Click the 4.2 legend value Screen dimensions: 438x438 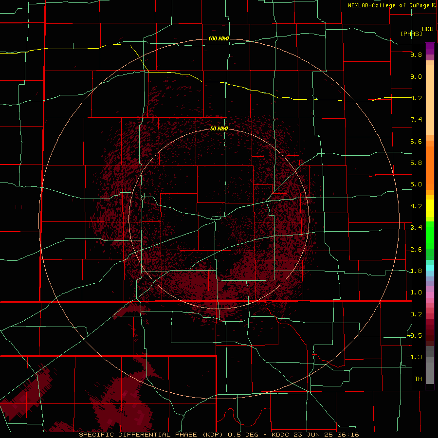coord(416,206)
